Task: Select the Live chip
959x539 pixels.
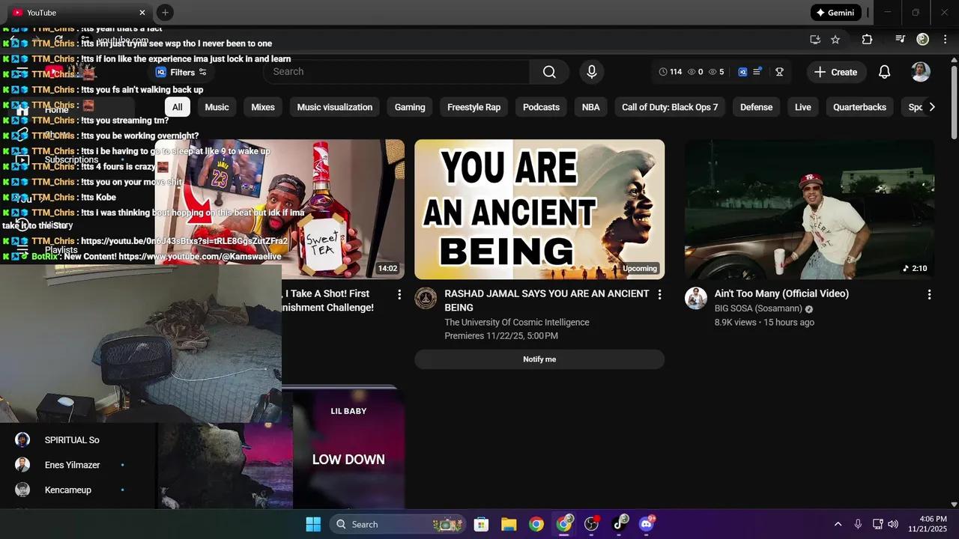Action: 803,107
